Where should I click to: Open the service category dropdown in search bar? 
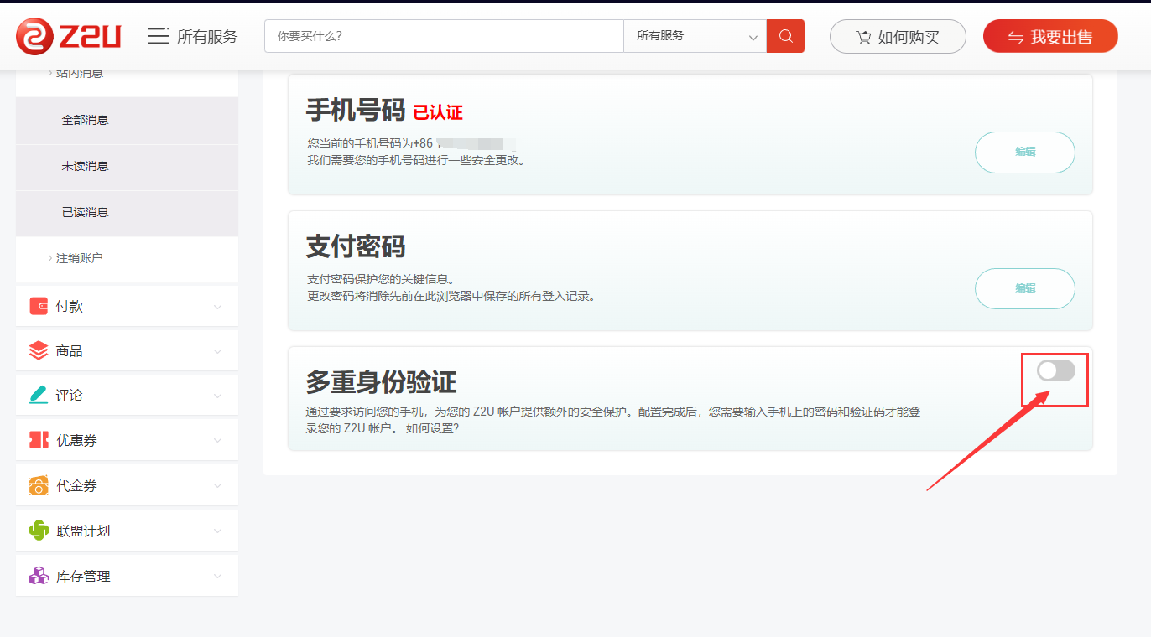(695, 36)
